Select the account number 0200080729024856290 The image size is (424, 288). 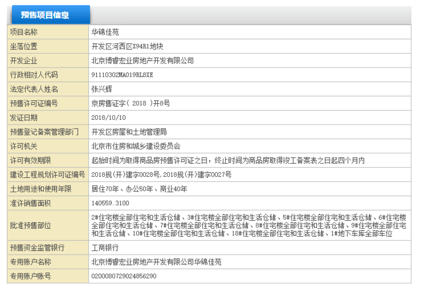(124, 276)
